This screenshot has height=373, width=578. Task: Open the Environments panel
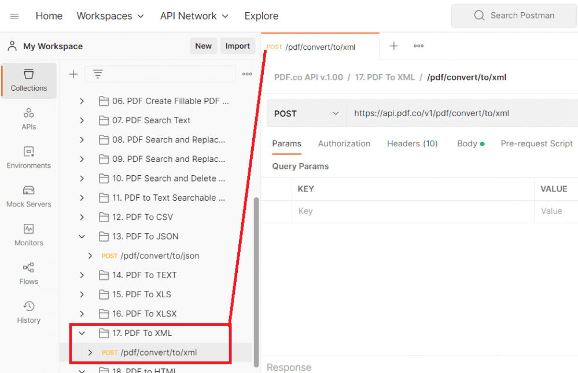coord(28,156)
